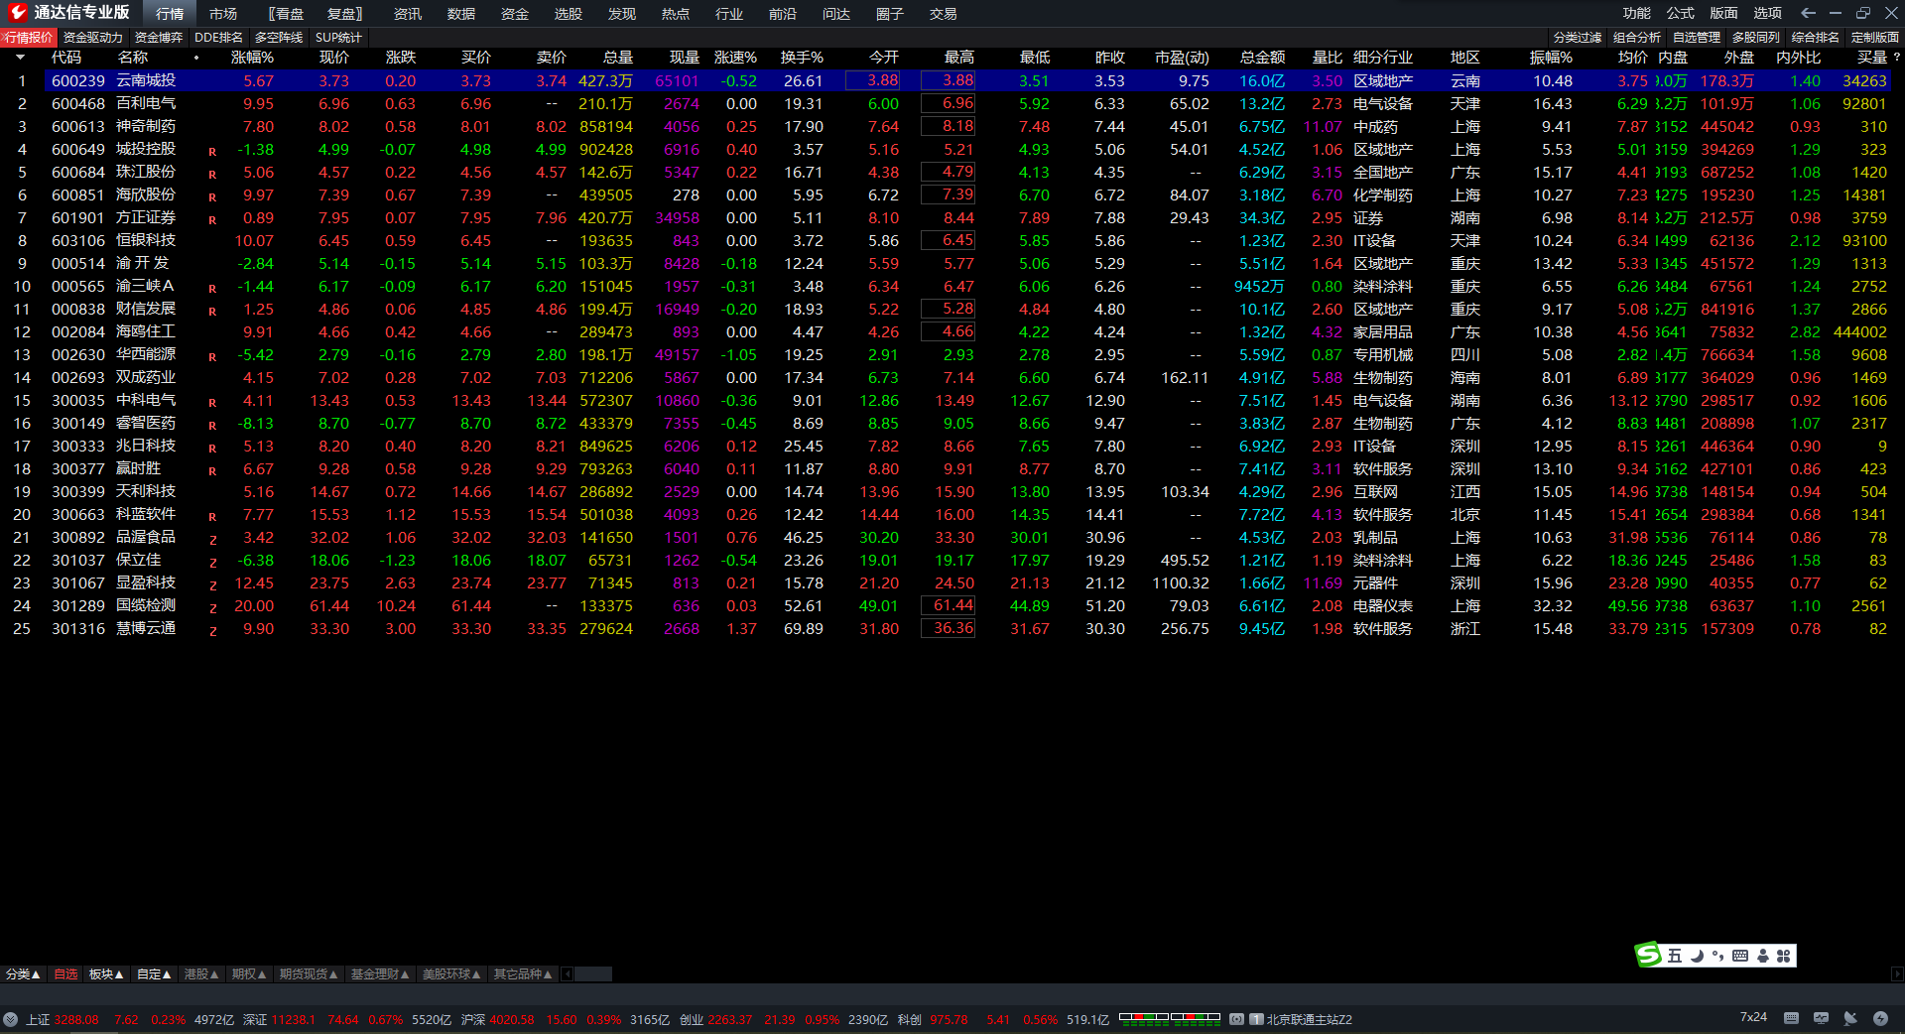Expand the 美股环球 global menu
Screen dimensions: 1905x1034
(451, 974)
